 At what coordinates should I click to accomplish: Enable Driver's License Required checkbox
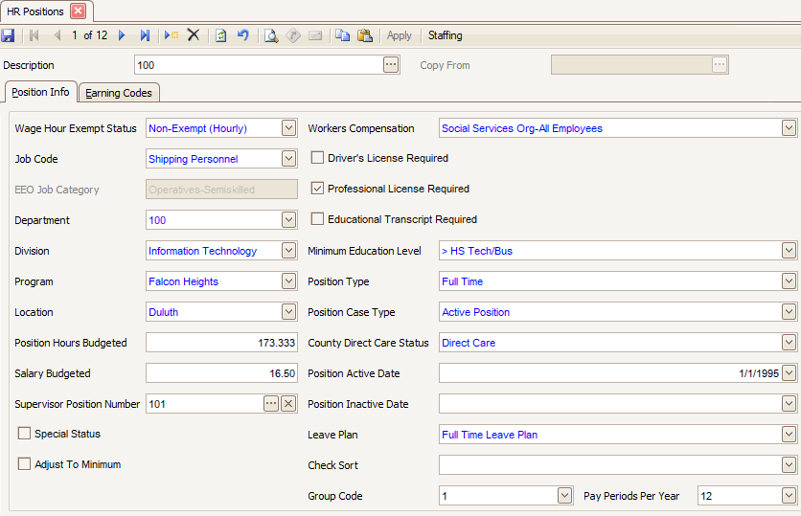pos(318,158)
